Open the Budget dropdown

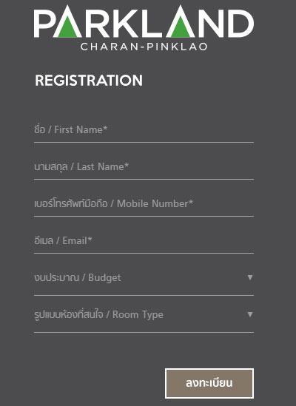tap(144, 279)
